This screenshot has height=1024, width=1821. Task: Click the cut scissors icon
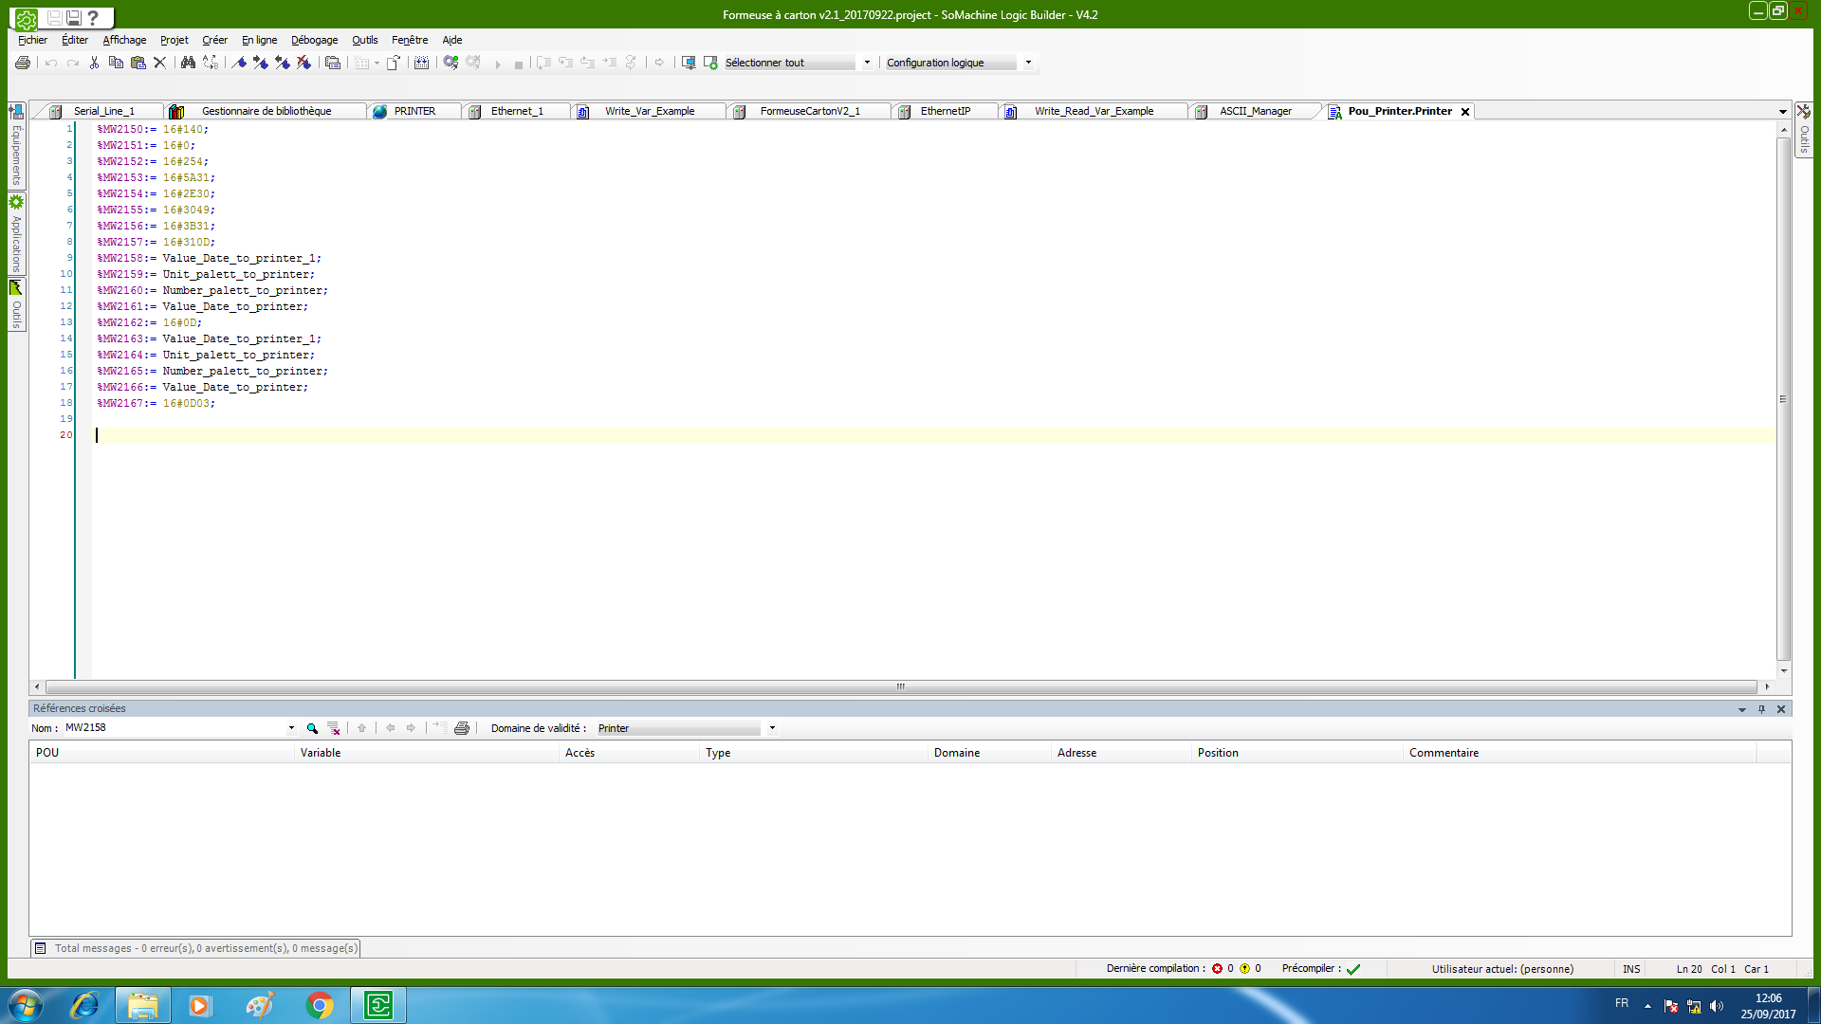coord(94,63)
